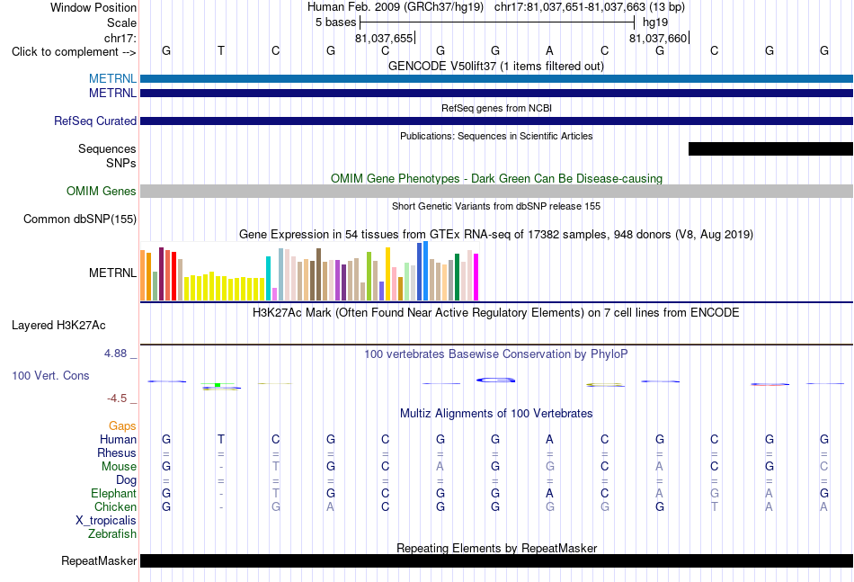The width and height of the screenshot is (854, 582).
Task: Click the H3K27Ac Mark ENCODE track title
Action: pyautogui.click(x=496, y=313)
